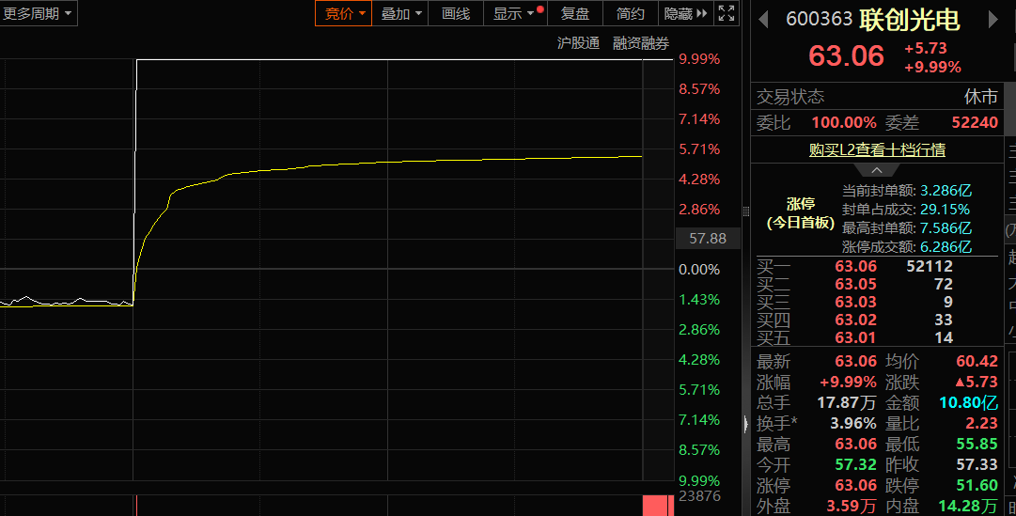Collapse the limit-up info panel chevron

(876, 170)
